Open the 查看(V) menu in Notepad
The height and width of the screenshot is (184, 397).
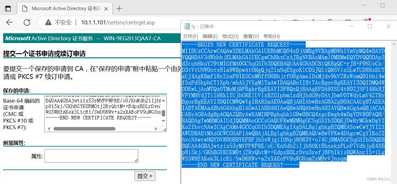[x=251, y=36]
